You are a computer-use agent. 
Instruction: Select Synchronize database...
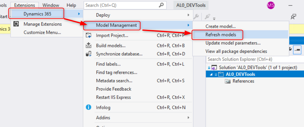click(x=138, y=54)
